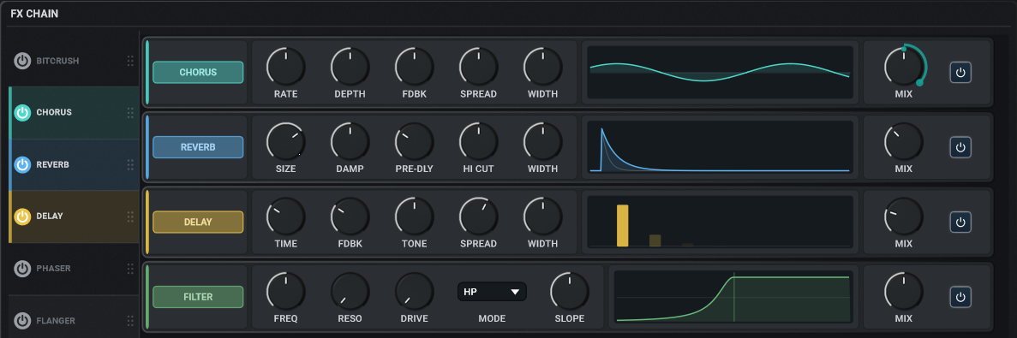Grab the Phaser reorder drag handle

point(130,269)
